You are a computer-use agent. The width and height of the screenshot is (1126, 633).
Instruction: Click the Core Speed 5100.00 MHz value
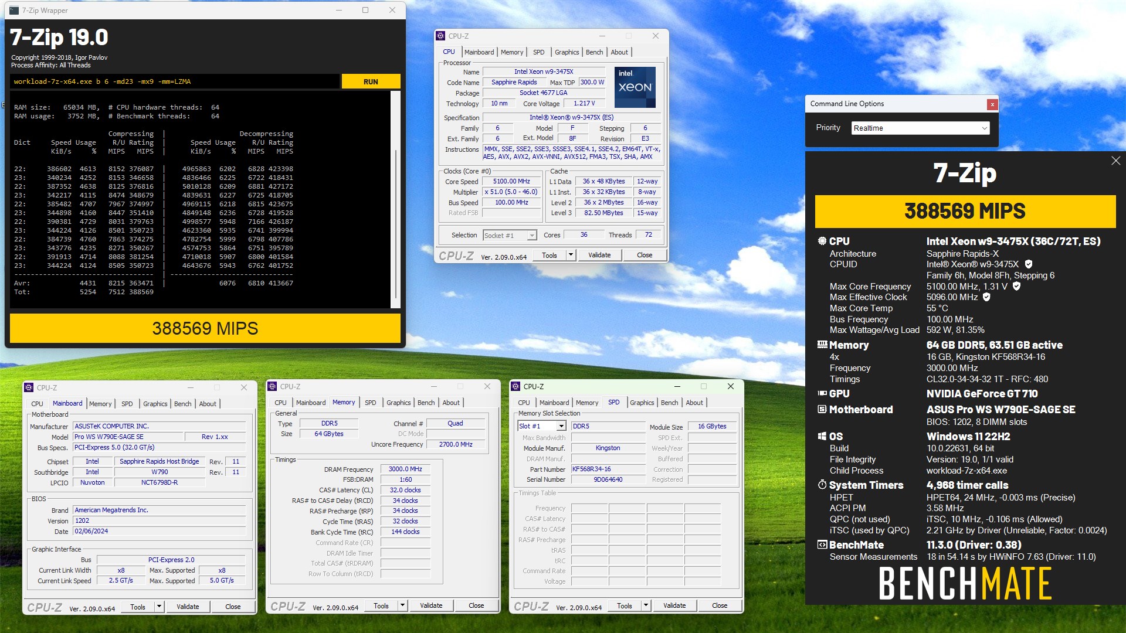pyautogui.click(x=511, y=181)
